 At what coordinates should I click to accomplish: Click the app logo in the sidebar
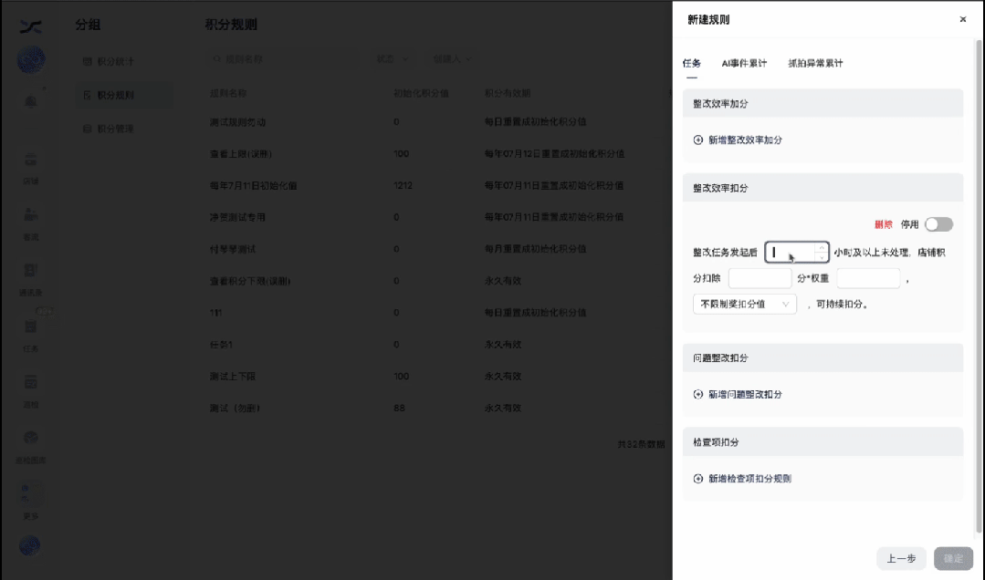[x=30, y=26]
